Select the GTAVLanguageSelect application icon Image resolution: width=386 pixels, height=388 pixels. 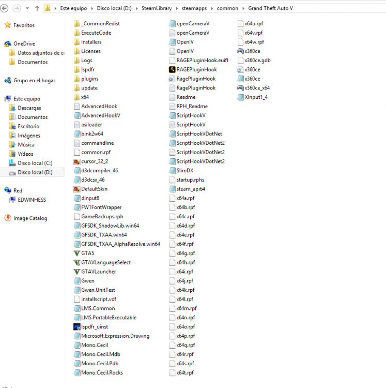[77, 262]
